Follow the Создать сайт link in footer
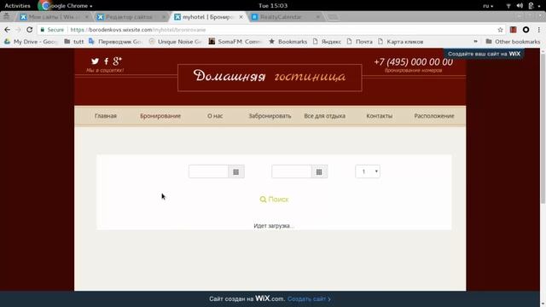The image size is (546, 307). [x=309, y=299]
